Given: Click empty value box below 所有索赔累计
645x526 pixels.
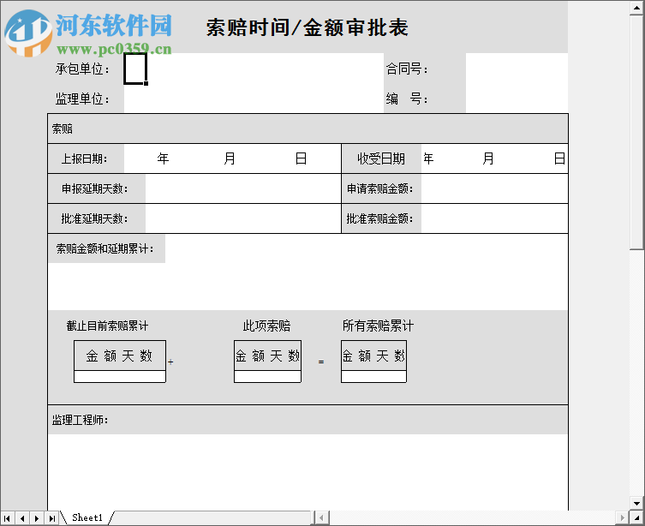Looking at the screenshot, I should pyautogui.click(x=374, y=377).
